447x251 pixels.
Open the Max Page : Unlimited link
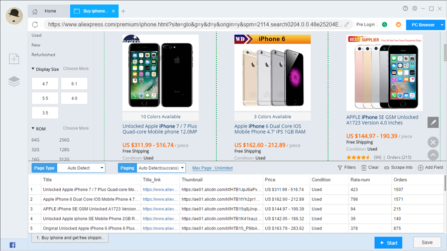coord(212,168)
